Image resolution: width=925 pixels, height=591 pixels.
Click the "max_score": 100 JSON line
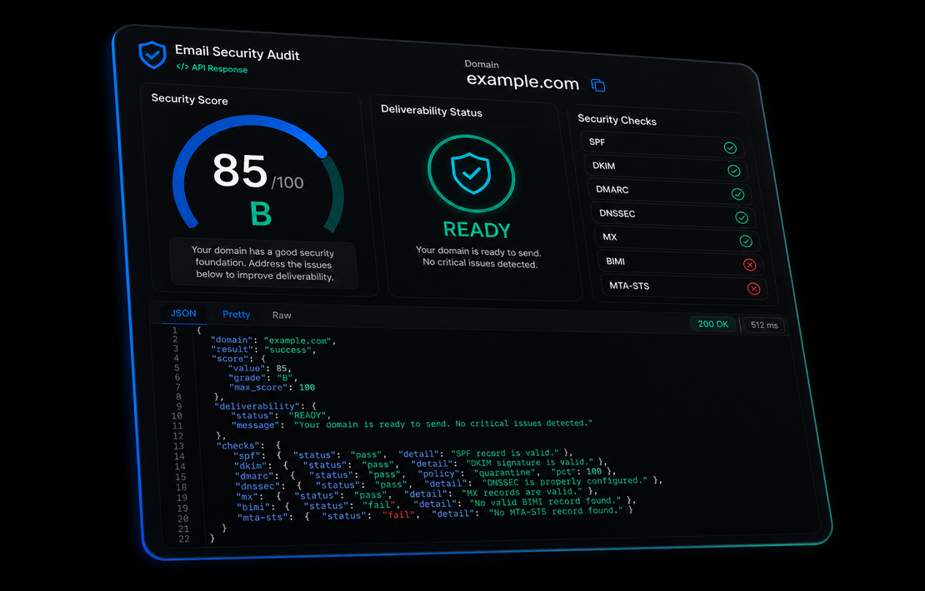point(272,387)
